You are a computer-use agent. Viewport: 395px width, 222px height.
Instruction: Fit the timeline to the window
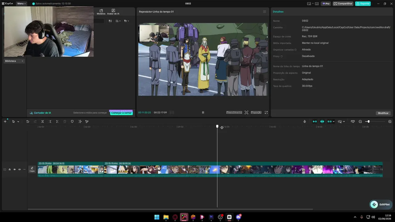pyautogui.click(x=353, y=121)
